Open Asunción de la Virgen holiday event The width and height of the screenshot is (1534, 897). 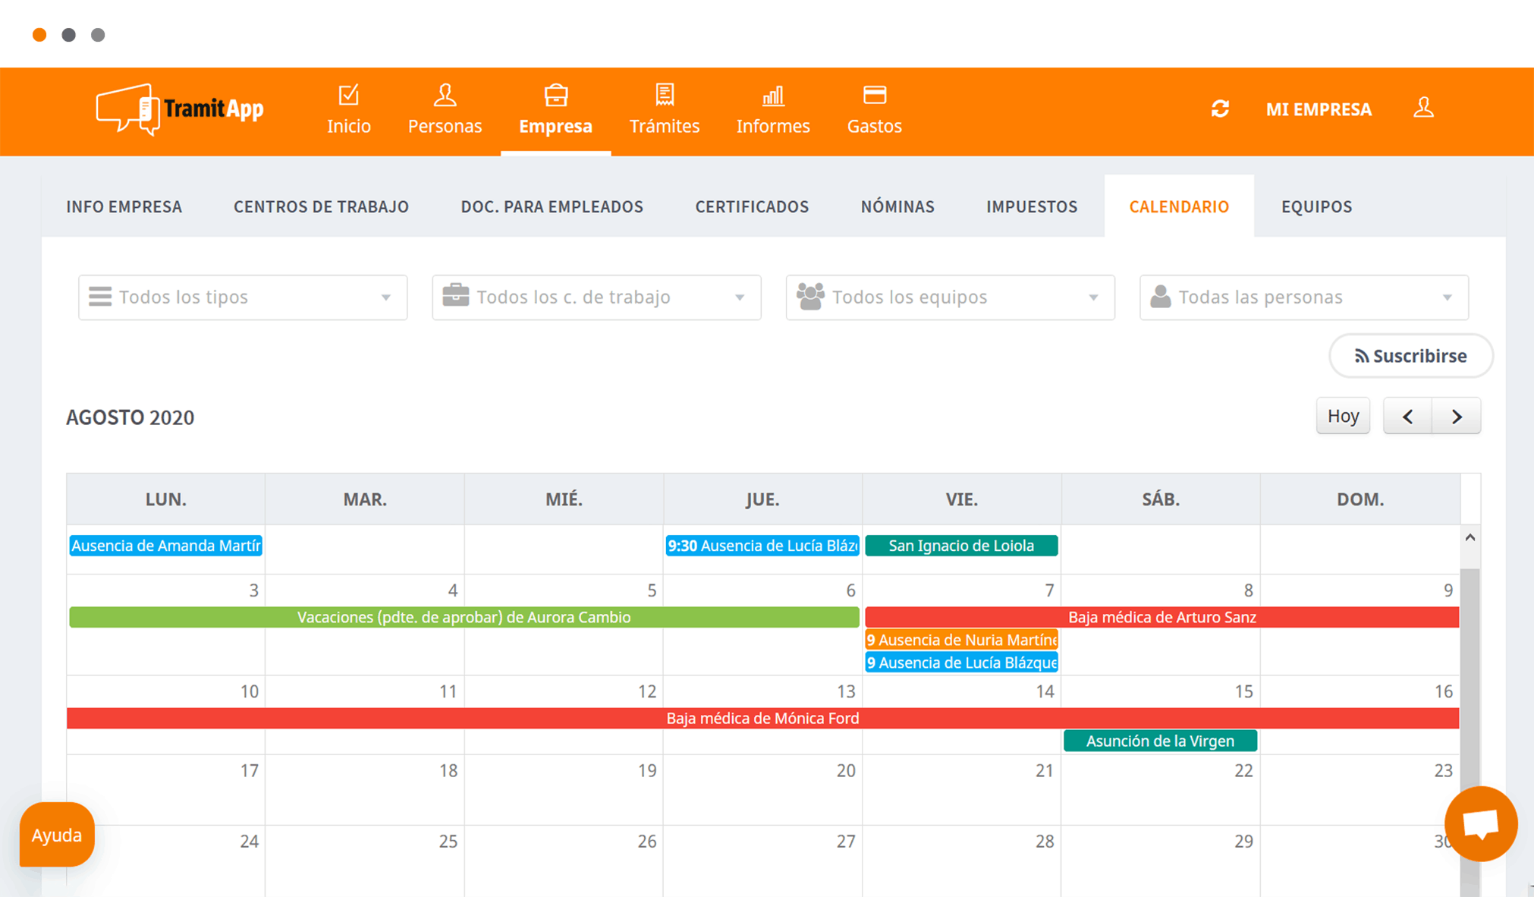1160,741
